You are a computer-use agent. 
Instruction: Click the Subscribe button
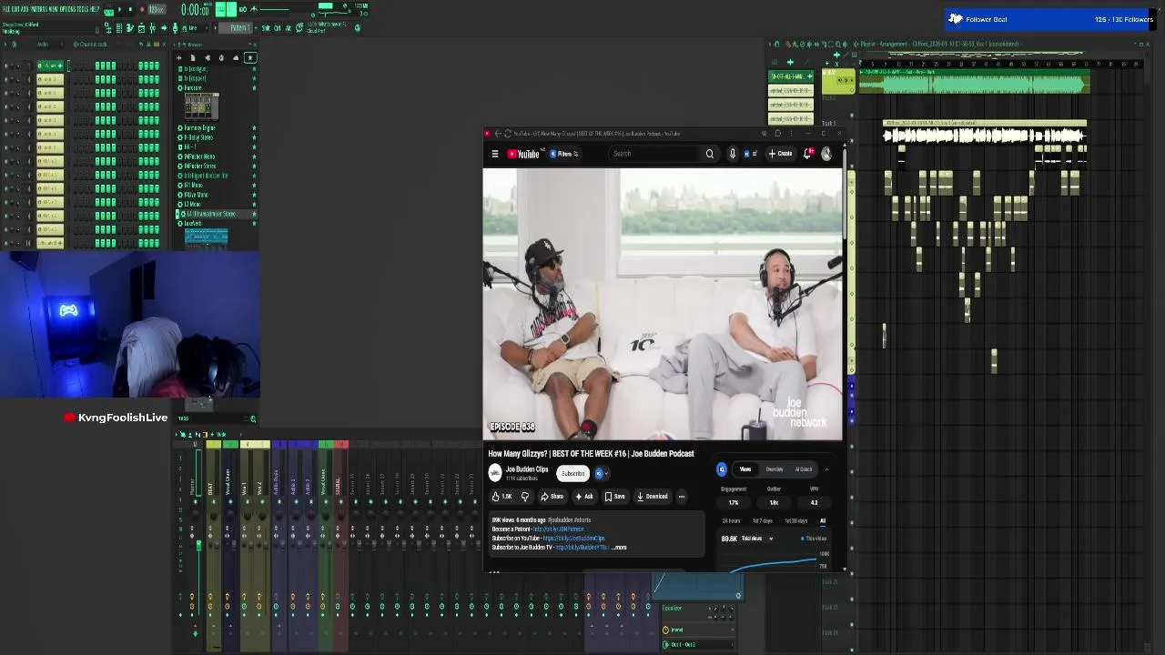[x=572, y=473]
